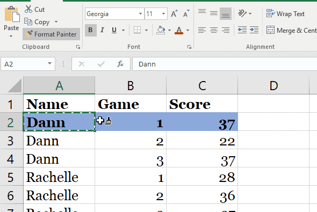
Task: Open the font size dropdown
Action: (x=163, y=14)
